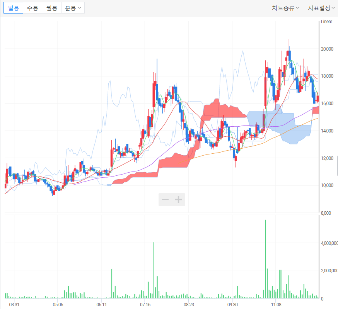Click the Linear scale label
The height and width of the screenshot is (309, 338).
coord(326,22)
